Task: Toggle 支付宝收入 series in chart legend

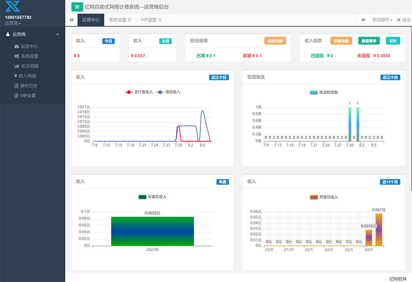Action: (140, 92)
